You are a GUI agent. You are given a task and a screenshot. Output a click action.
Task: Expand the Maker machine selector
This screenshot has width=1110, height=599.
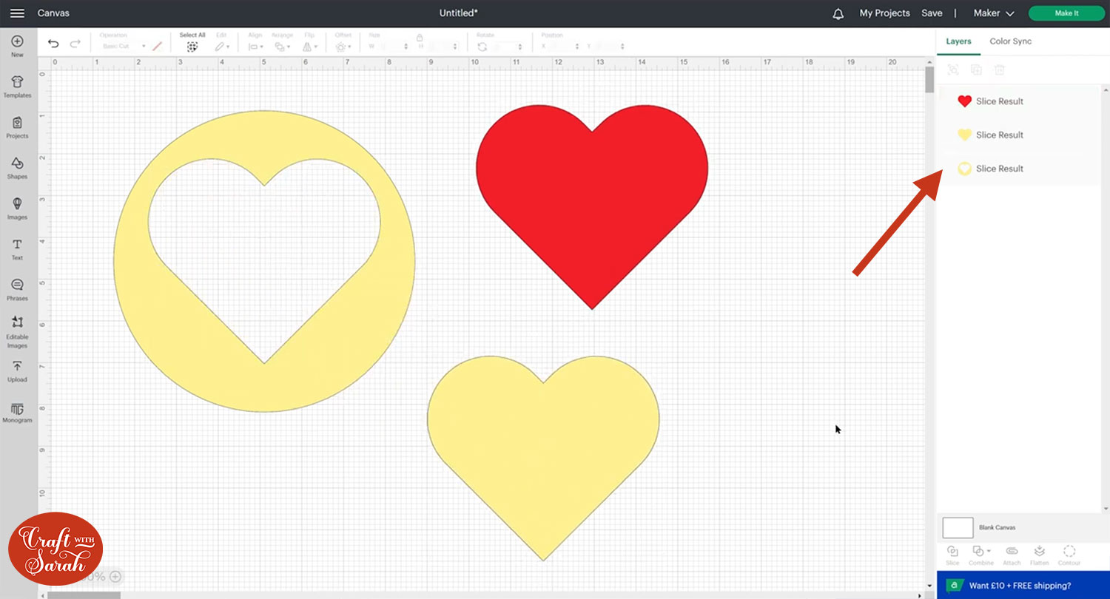tap(993, 13)
